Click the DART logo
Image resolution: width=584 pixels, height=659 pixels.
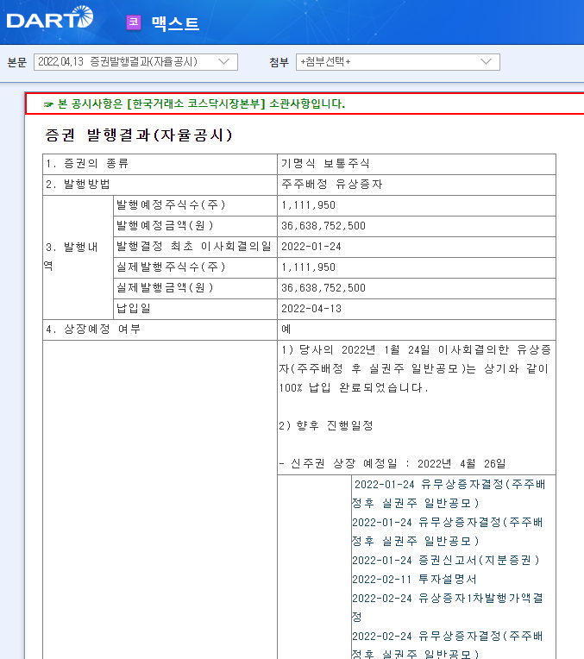click(x=50, y=17)
